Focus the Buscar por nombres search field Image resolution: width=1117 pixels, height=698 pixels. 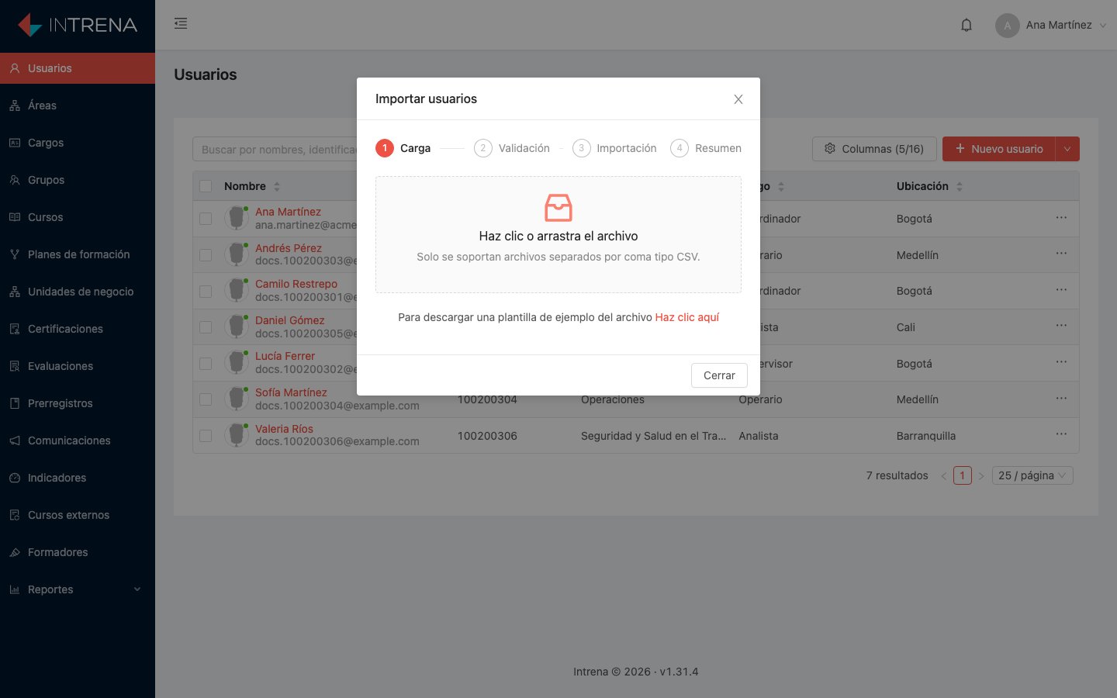(275, 149)
